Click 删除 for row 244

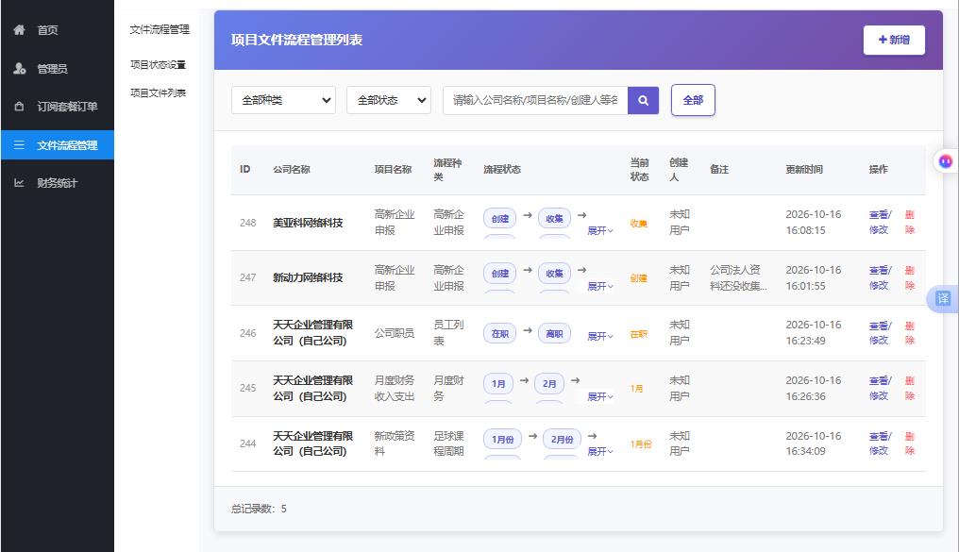point(910,443)
